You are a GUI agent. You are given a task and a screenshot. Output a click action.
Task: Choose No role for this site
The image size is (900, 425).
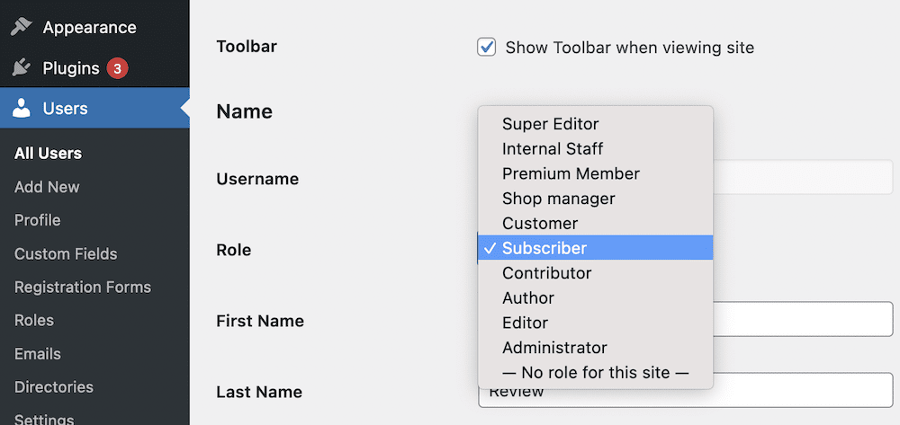(x=595, y=373)
